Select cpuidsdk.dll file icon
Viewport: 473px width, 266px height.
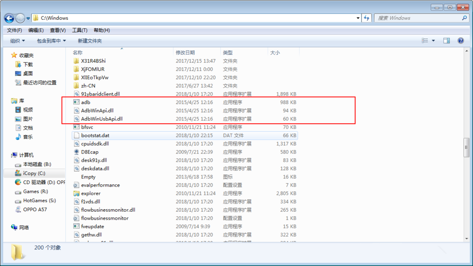[x=76, y=144]
